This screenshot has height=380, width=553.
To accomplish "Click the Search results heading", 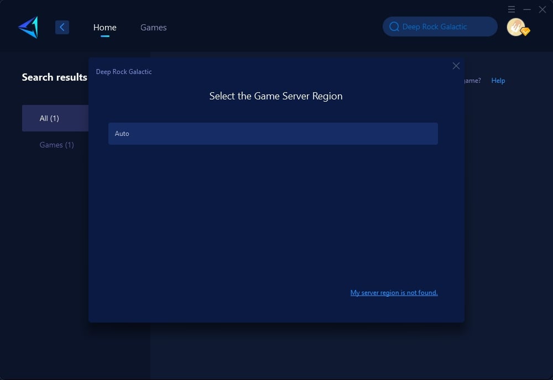I will [54, 77].
